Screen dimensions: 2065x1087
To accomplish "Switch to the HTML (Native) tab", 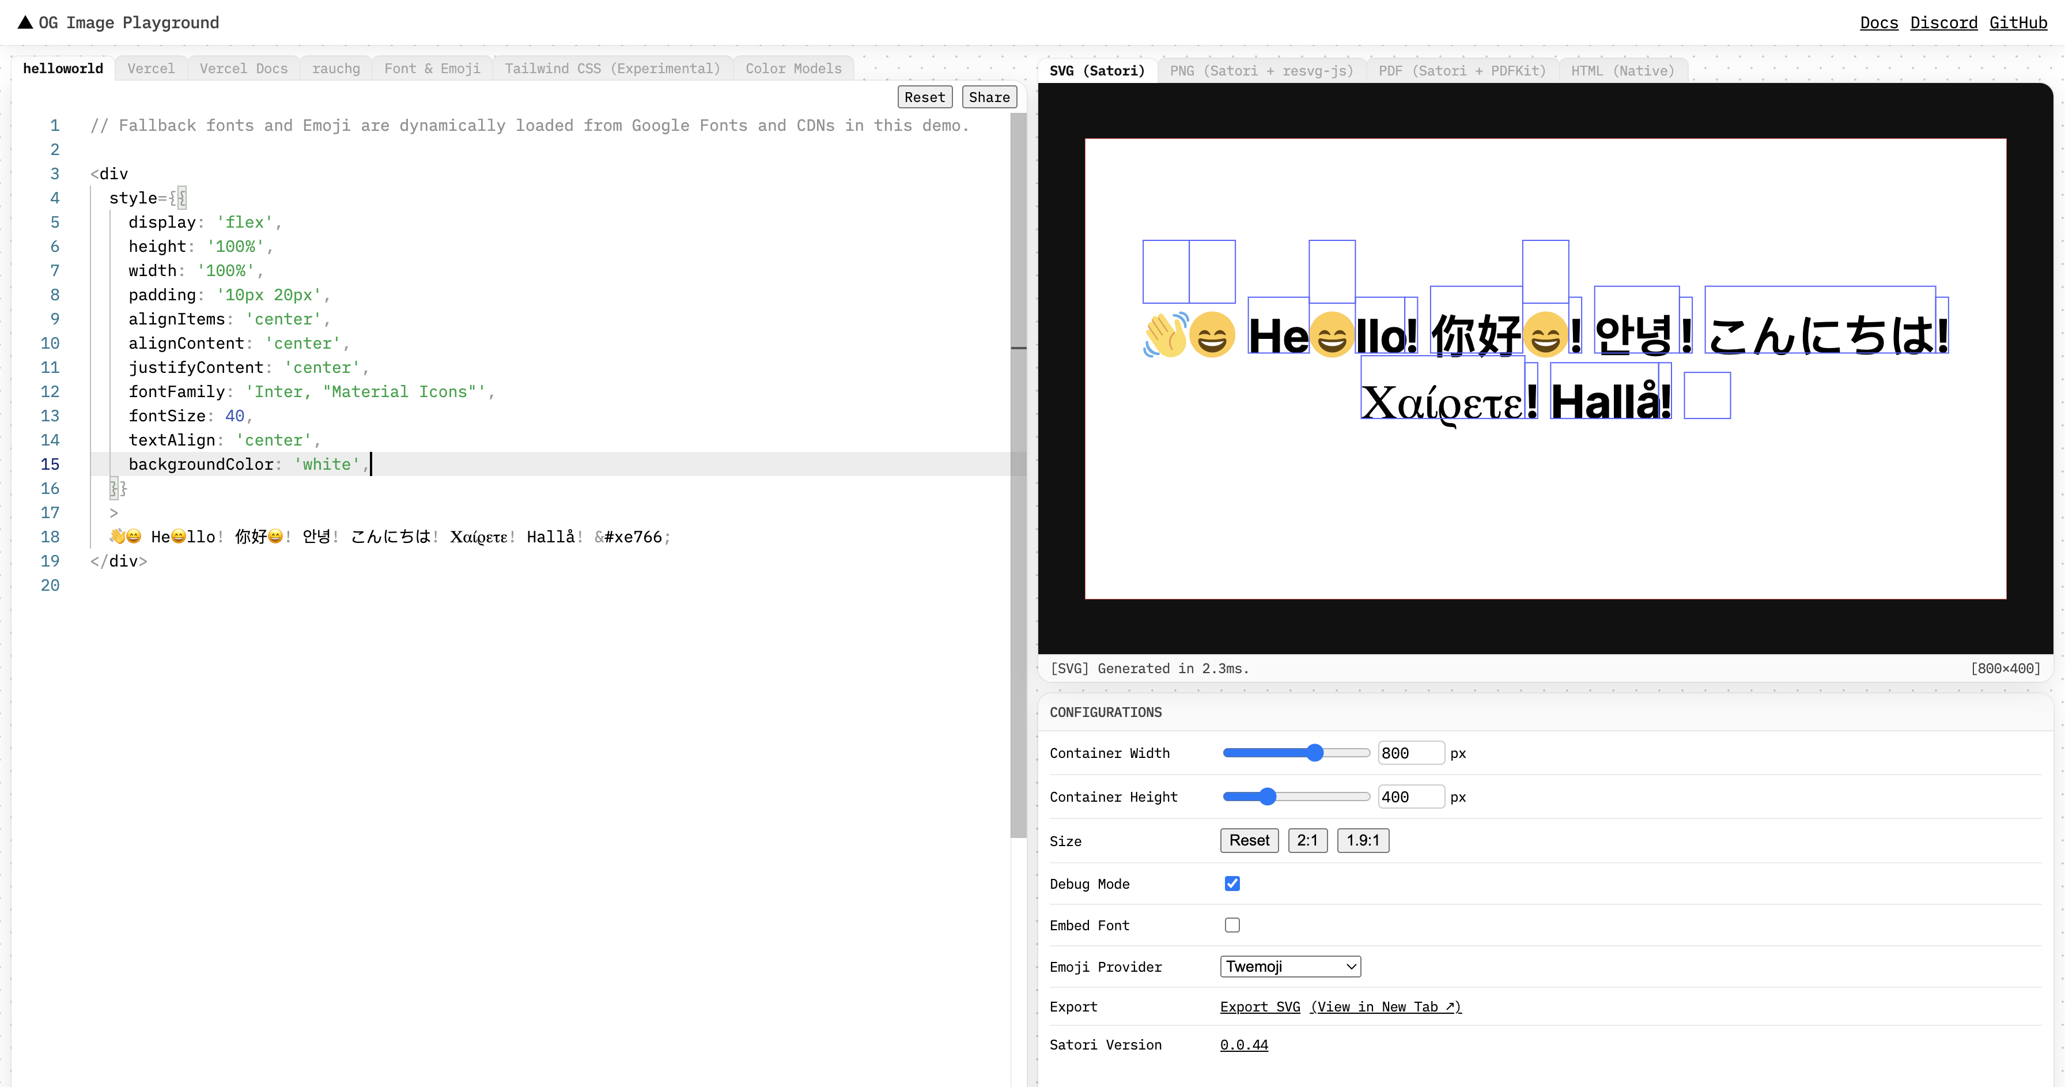I will pos(1622,70).
